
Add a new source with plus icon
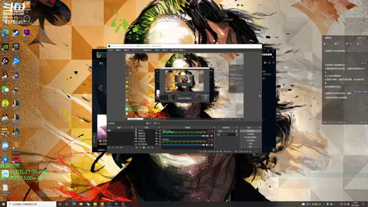[136, 148]
